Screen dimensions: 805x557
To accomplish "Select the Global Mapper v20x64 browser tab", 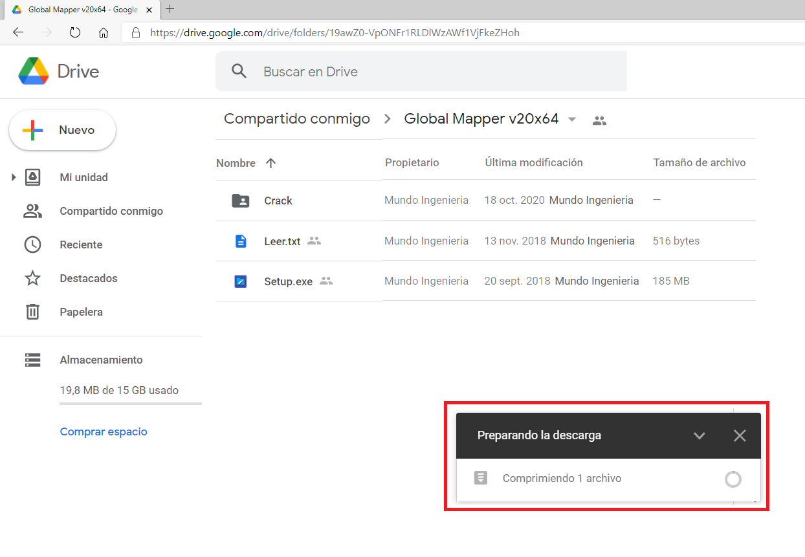I will (81, 10).
